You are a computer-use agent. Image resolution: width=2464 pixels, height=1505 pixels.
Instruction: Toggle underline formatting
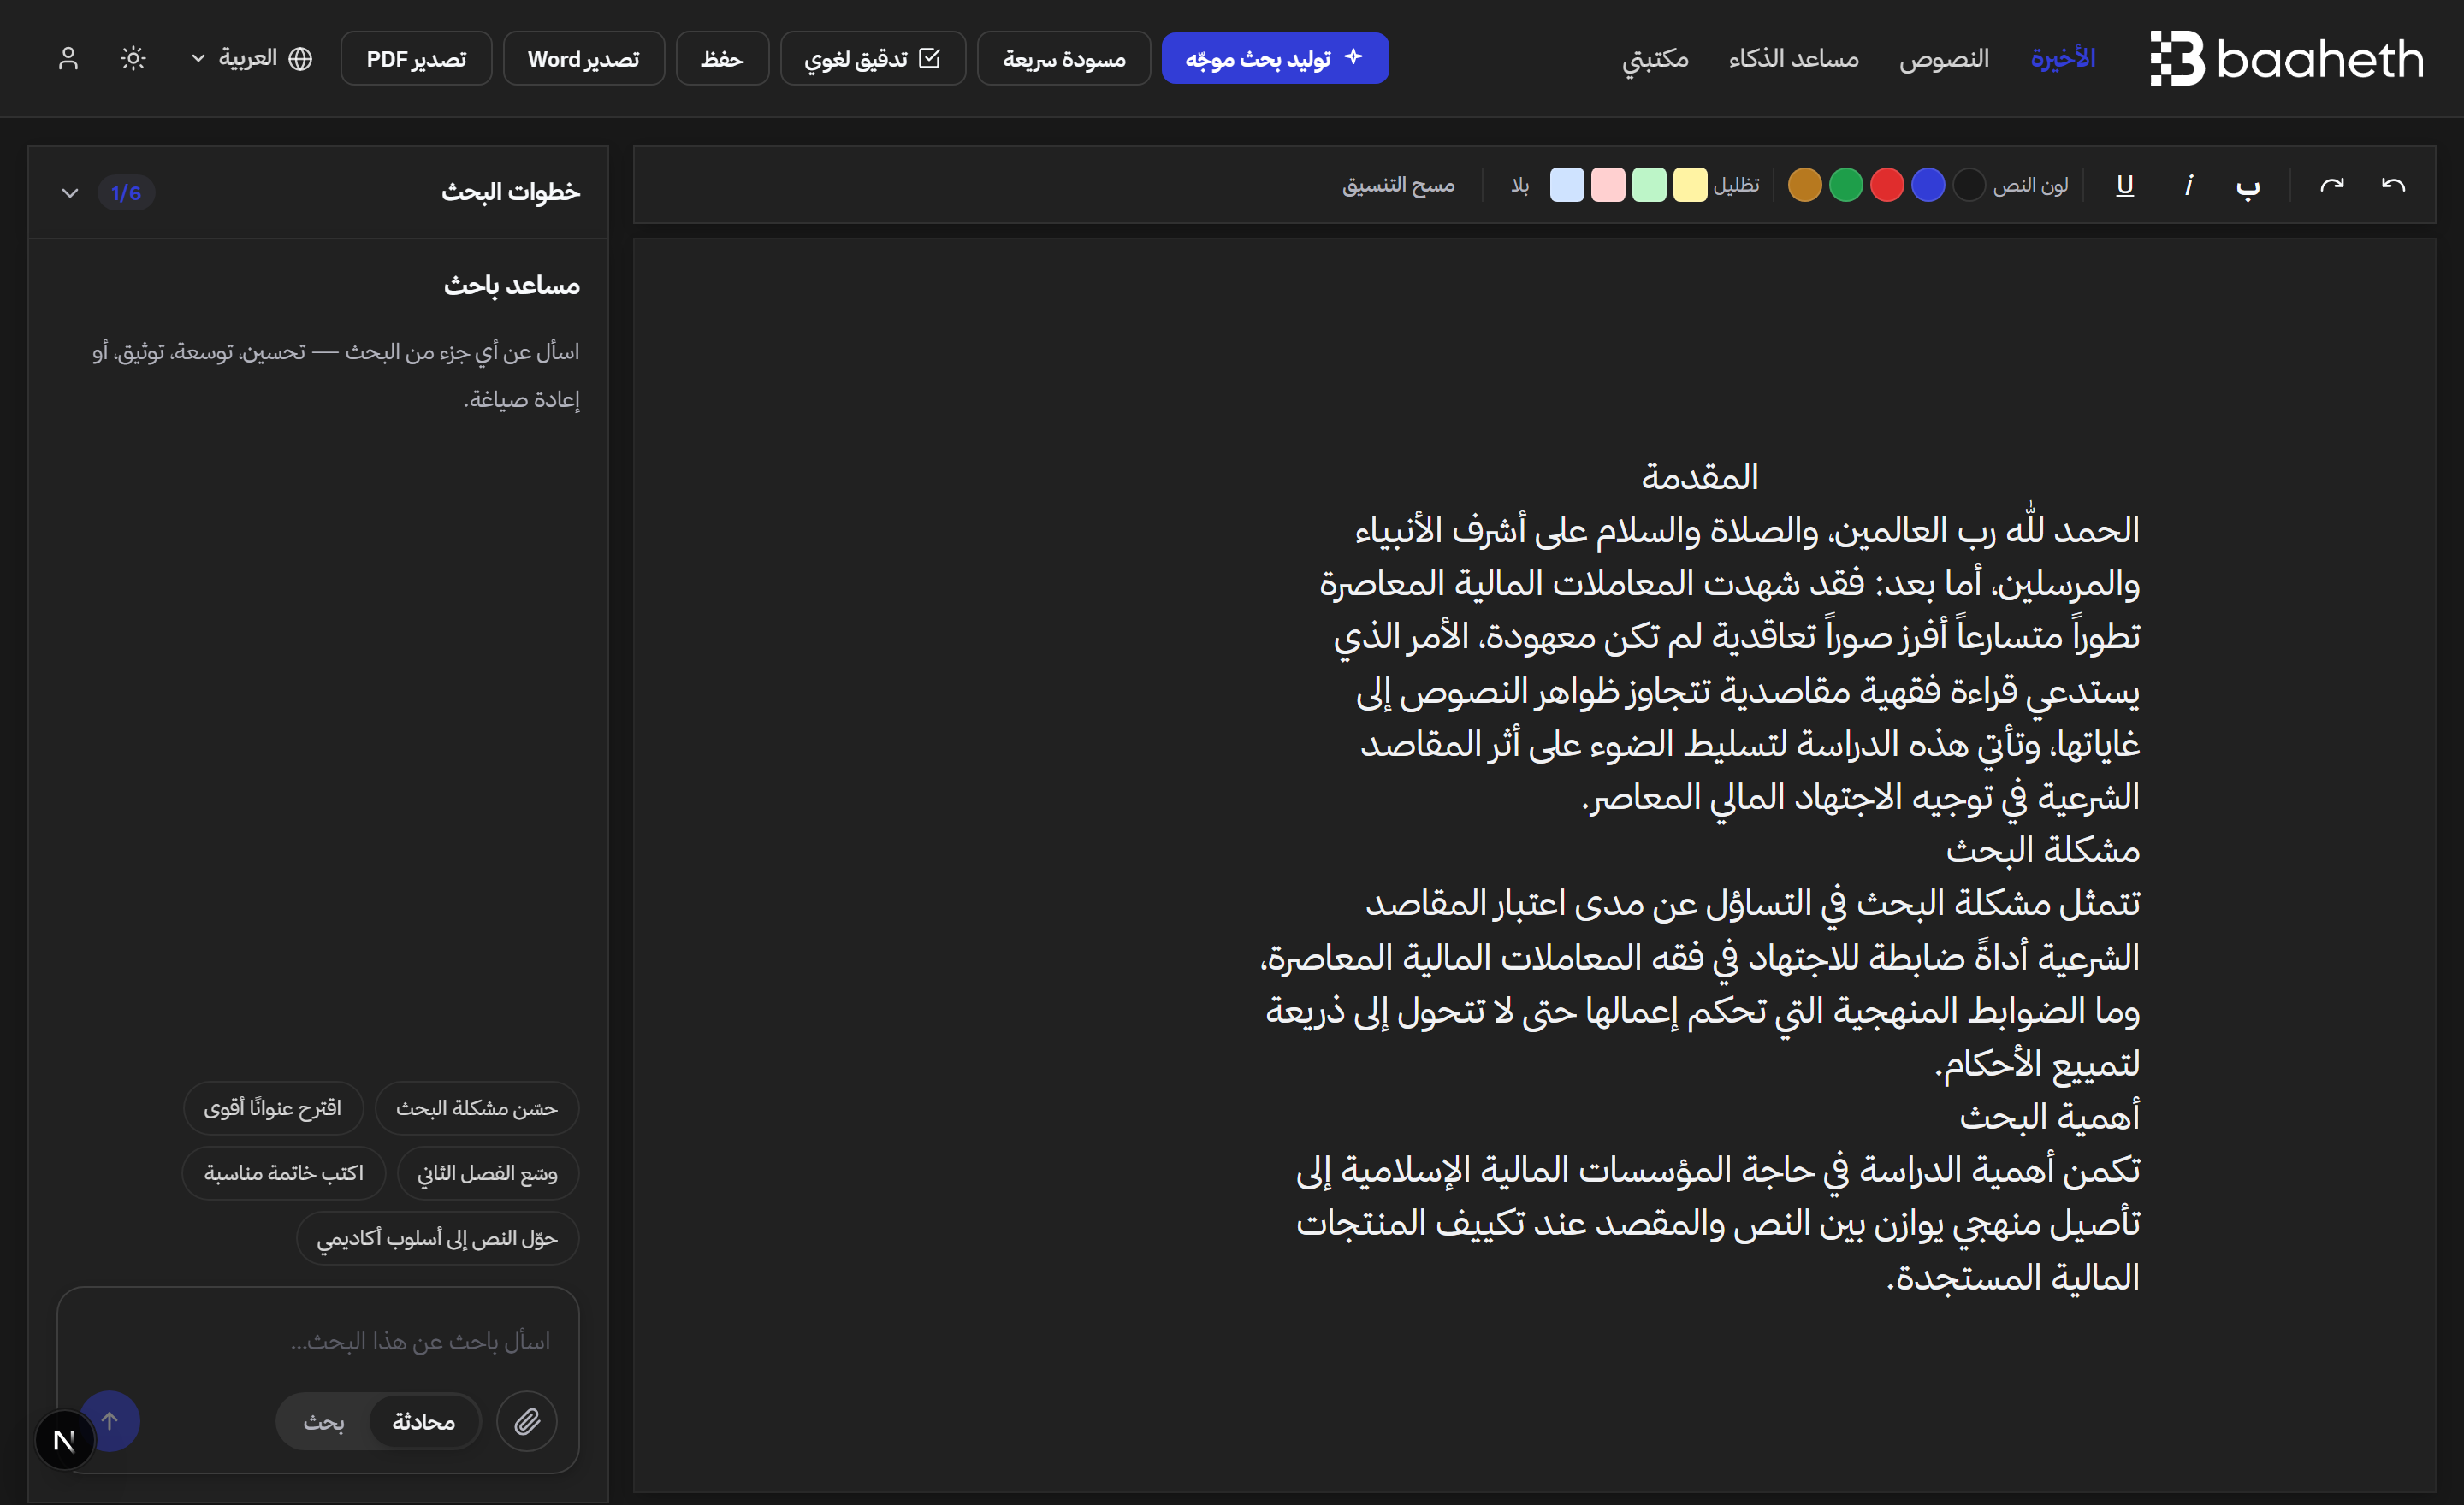2125,185
